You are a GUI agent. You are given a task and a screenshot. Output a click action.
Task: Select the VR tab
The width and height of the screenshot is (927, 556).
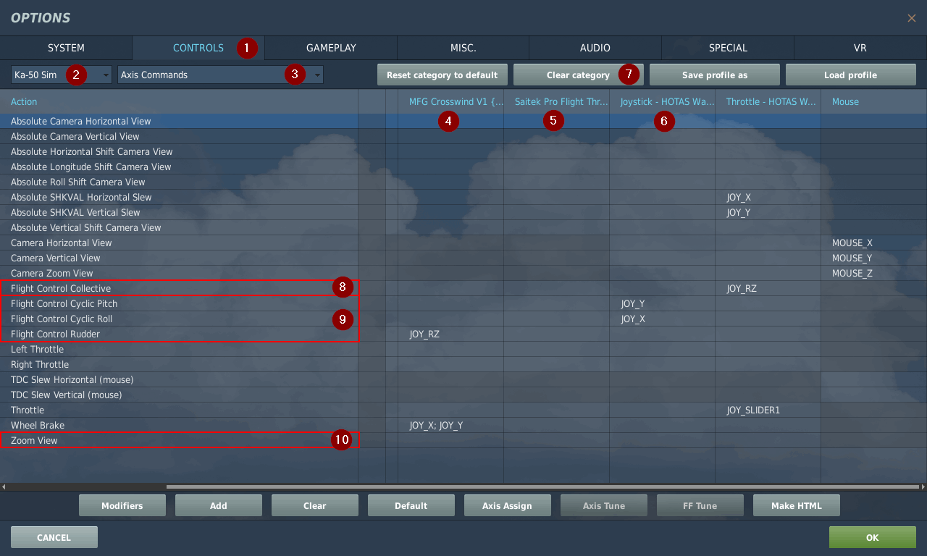860,48
